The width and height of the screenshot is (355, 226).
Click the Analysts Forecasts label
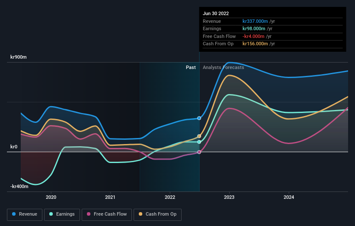point(224,68)
